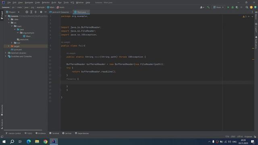
Task: Open the VCS menu
Action: [72, 2]
